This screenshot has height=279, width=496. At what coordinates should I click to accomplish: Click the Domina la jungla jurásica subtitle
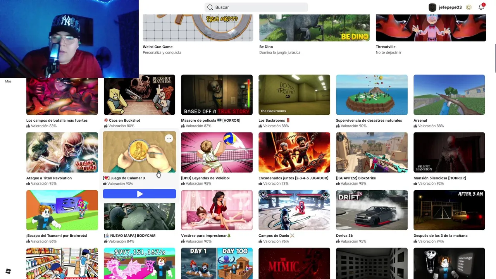click(280, 53)
